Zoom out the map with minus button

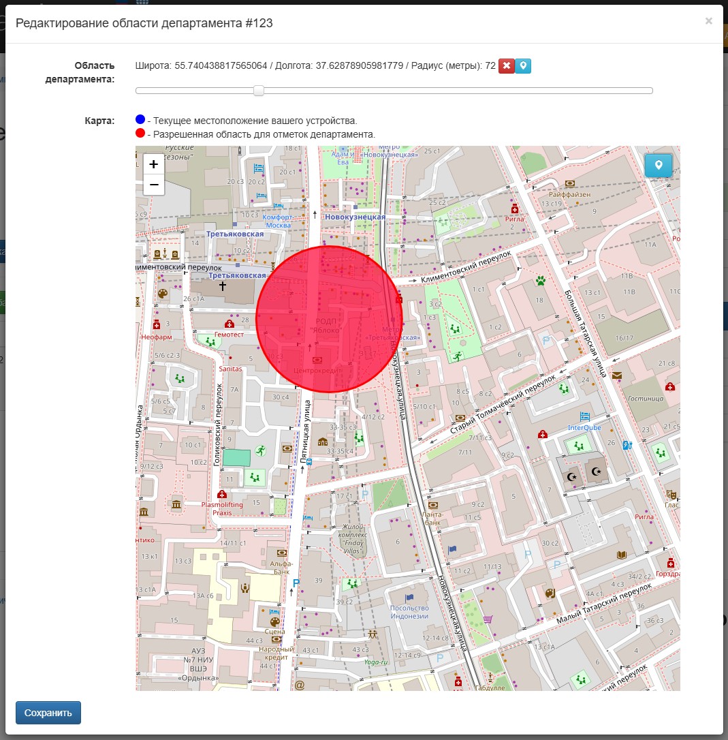(x=154, y=185)
